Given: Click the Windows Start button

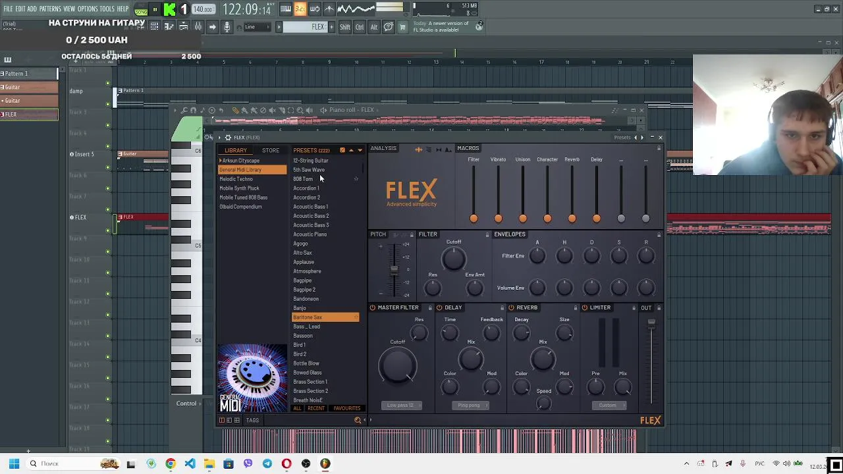Looking at the screenshot, I should [x=14, y=463].
